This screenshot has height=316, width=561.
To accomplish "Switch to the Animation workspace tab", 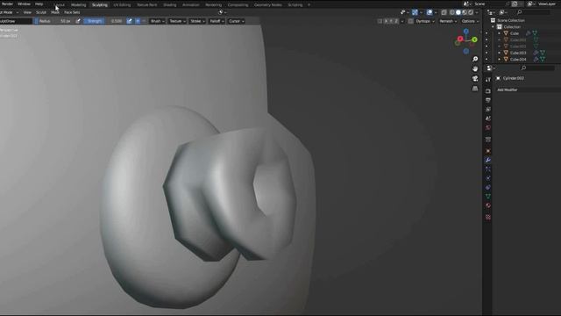I will pos(191,5).
